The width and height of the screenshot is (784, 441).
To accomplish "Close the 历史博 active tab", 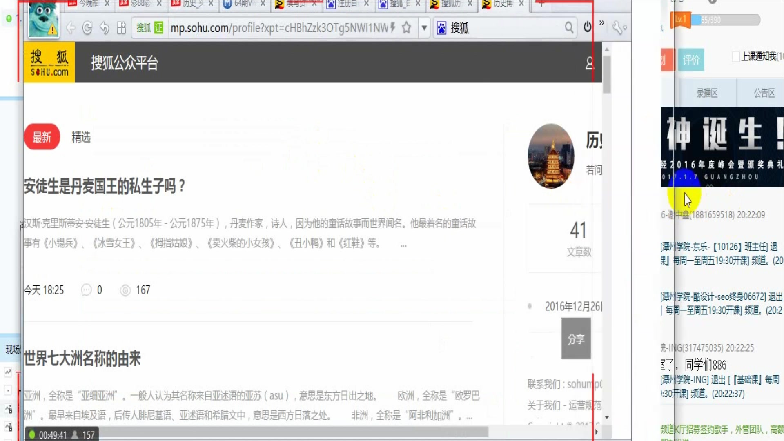I will point(521,4).
